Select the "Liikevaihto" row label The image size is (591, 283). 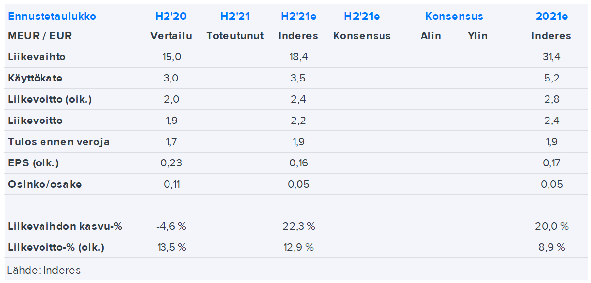(x=37, y=57)
